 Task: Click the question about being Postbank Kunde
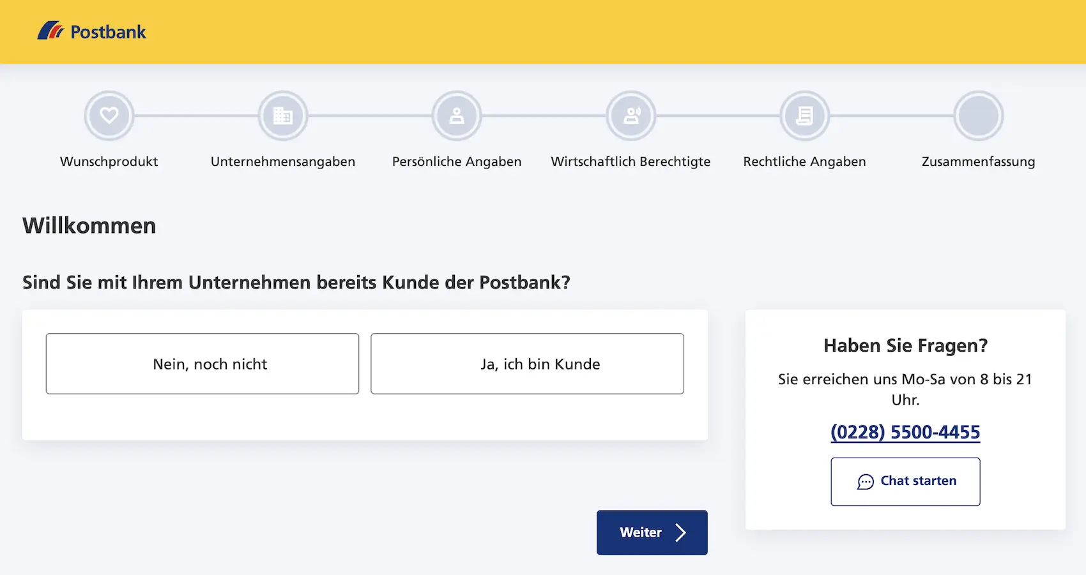pos(296,282)
